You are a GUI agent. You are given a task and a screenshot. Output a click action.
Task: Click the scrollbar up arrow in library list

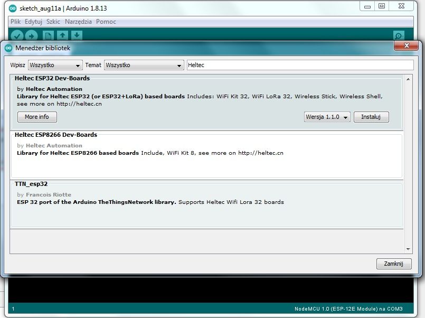(408, 79)
